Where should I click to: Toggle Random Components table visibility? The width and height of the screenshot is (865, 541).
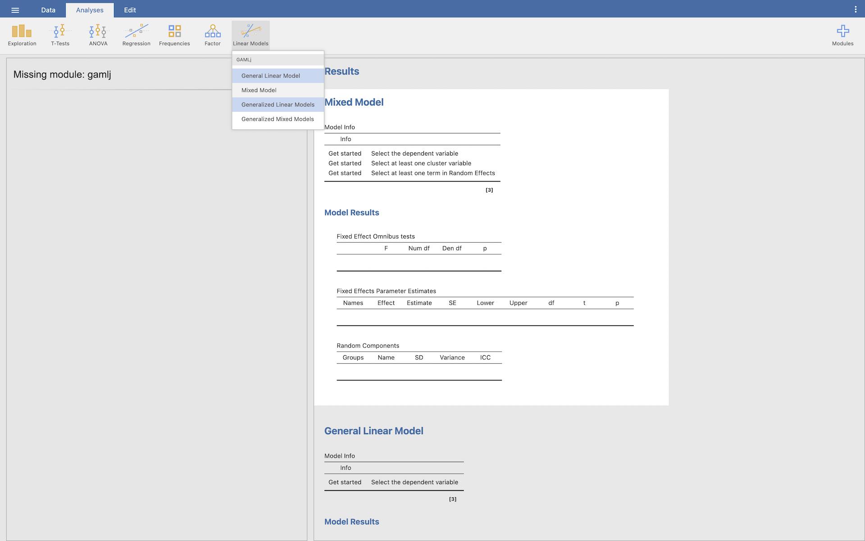368,346
